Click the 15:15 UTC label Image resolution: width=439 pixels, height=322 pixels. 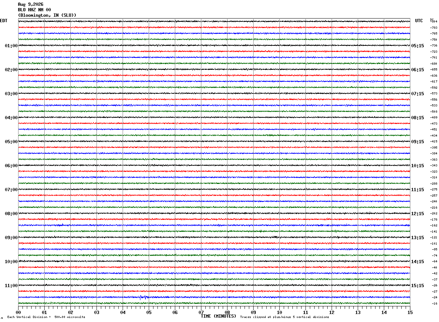[x=418, y=286]
